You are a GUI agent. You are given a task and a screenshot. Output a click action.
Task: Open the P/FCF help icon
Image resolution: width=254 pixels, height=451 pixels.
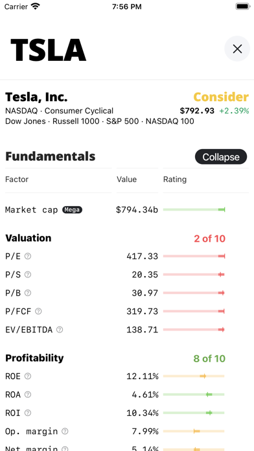pos(38,311)
